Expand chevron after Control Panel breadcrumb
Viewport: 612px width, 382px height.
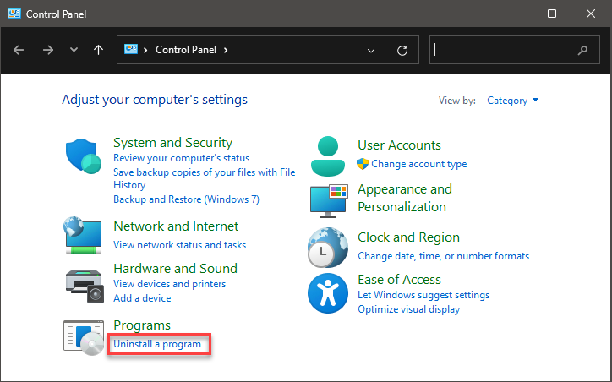pos(226,50)
